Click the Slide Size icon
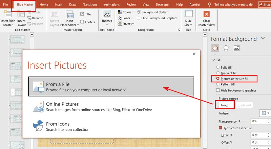The height and width of the screenshot is (149, 271). (188, 14)
